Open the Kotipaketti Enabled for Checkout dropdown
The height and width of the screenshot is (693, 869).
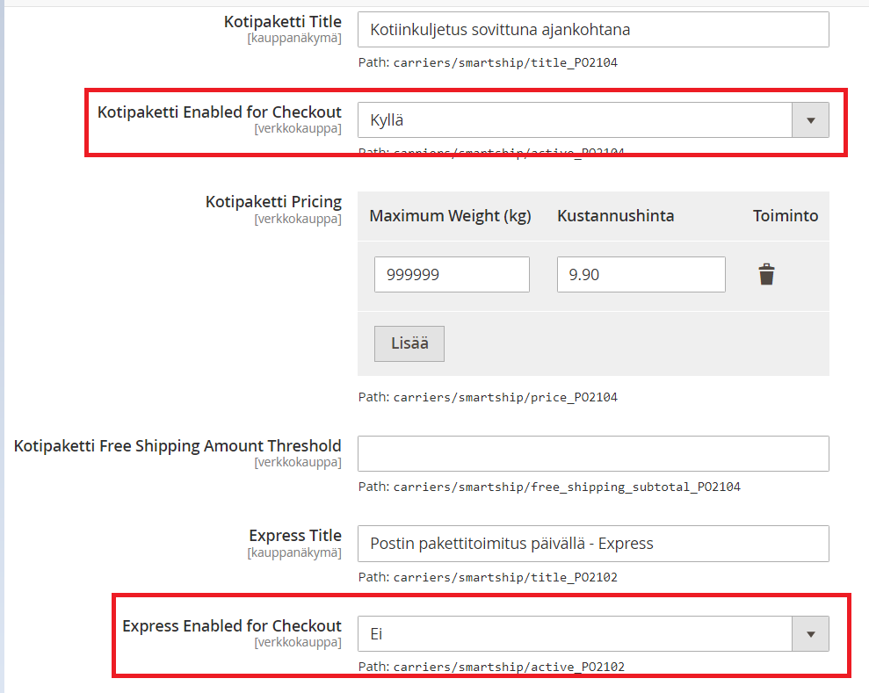(x=593, y=120)
